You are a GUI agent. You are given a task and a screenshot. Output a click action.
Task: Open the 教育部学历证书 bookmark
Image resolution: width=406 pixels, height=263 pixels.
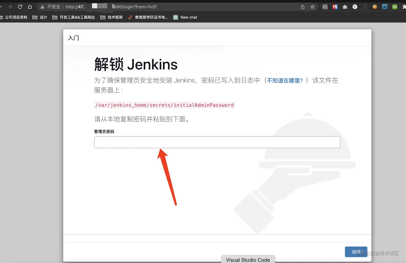(148, 17)
